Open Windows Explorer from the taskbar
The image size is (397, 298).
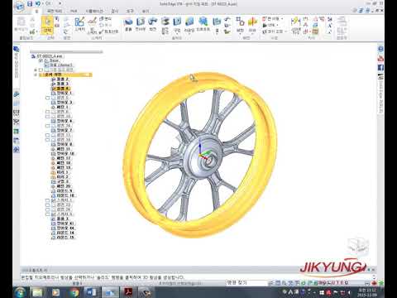(38, 292)
